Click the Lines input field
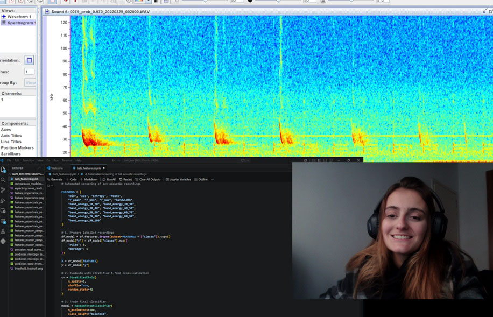The width and height of the screenshot is (493, 317). [x=29, y=72]
